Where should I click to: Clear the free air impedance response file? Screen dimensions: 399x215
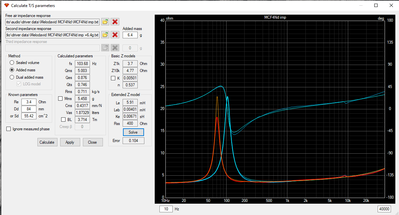[115, 22]
